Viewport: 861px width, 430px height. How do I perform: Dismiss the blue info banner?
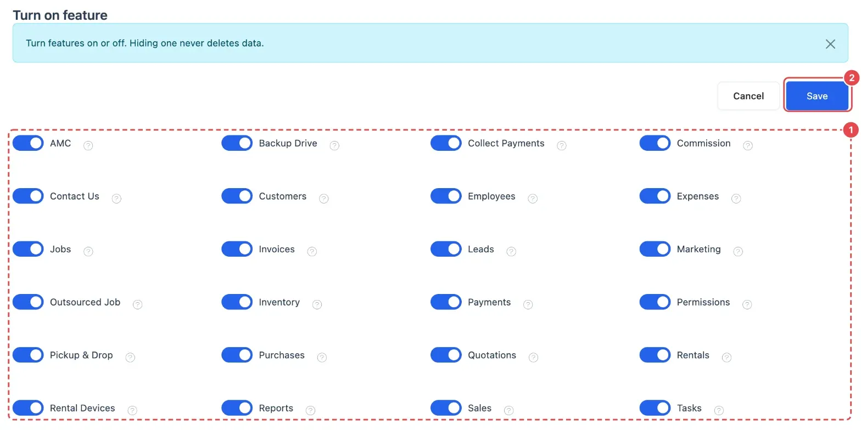830,44
